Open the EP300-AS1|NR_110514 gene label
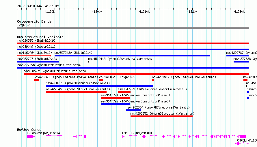 pyautogui.click(x=43, y=133)
